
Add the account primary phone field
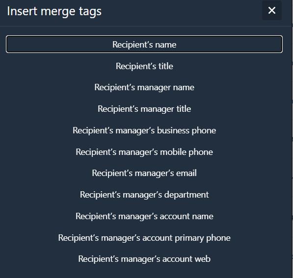[x=144, y=238]
